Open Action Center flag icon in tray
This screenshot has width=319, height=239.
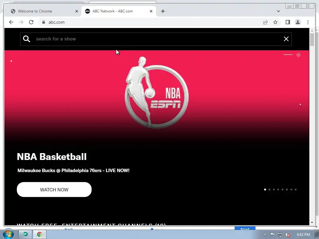coord(272,235)
